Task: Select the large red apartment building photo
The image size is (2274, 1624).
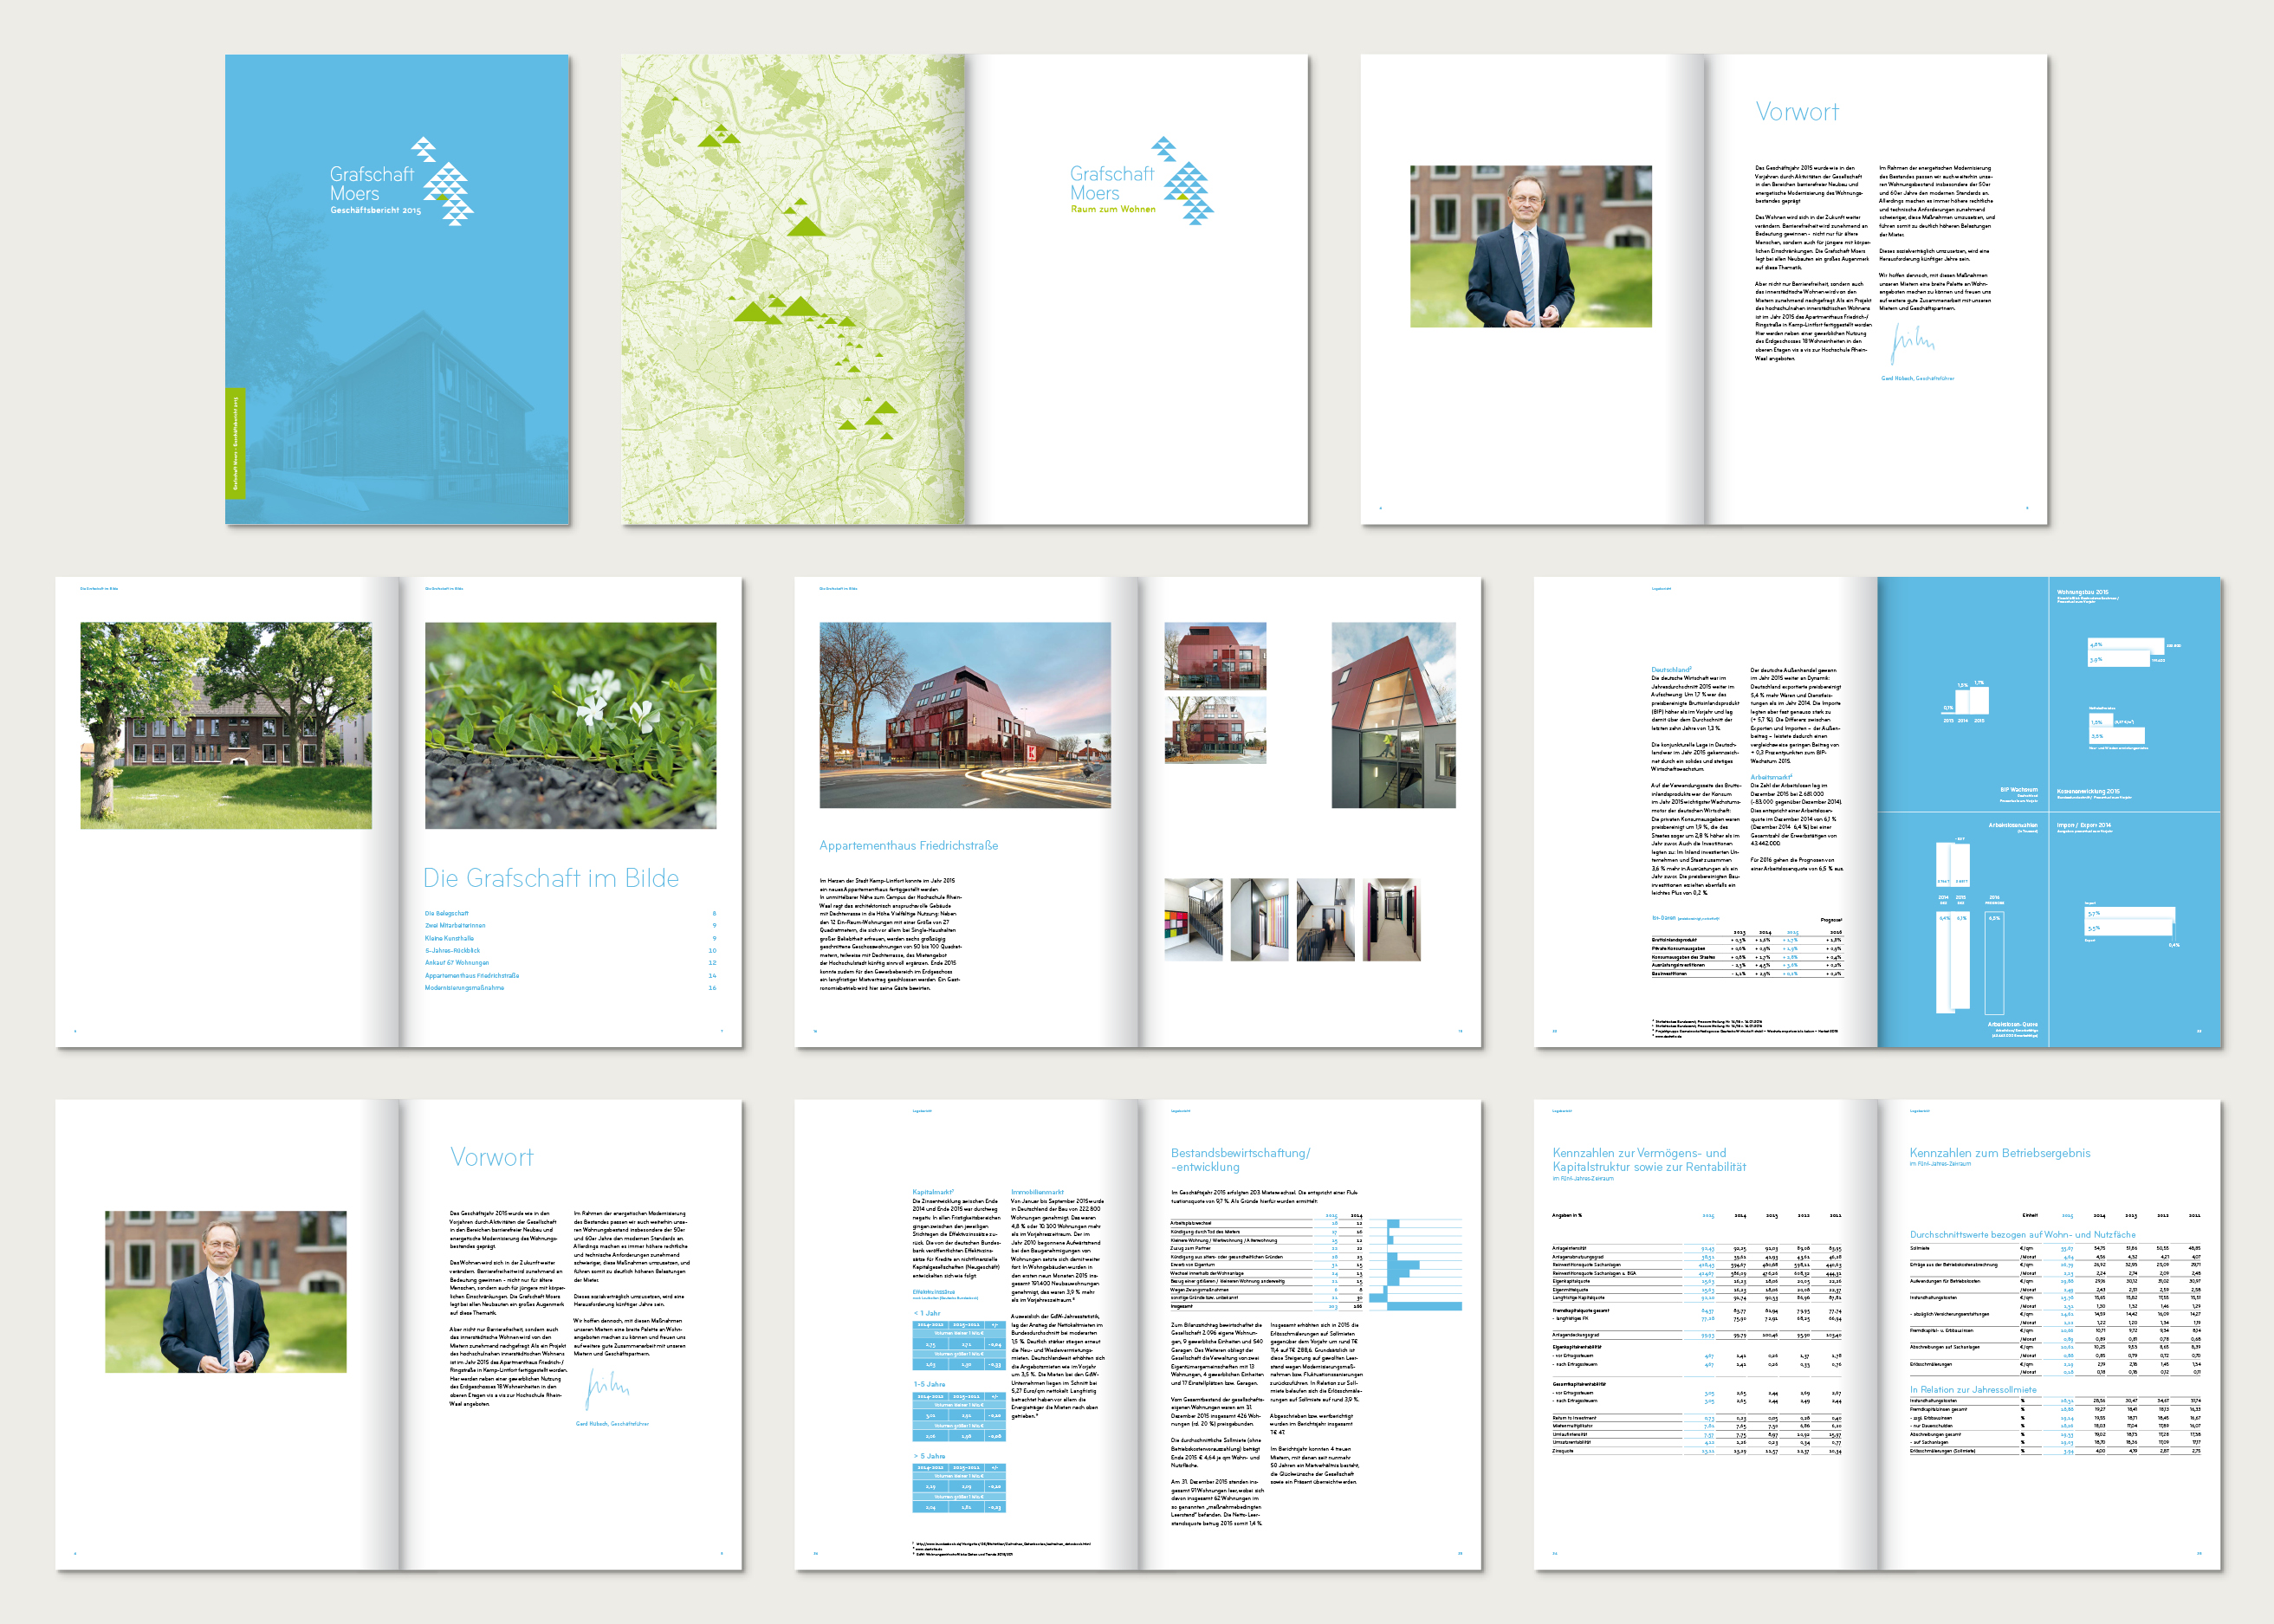Action: click(964, 715)
